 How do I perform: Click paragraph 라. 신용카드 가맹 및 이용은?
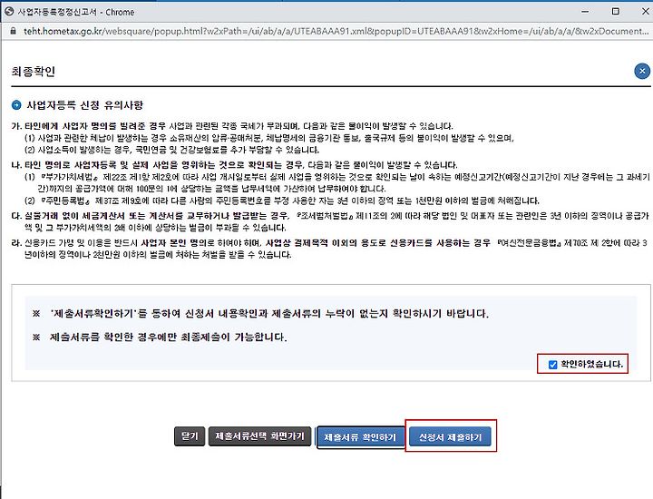pyautogui.click(x=330, y=249)
